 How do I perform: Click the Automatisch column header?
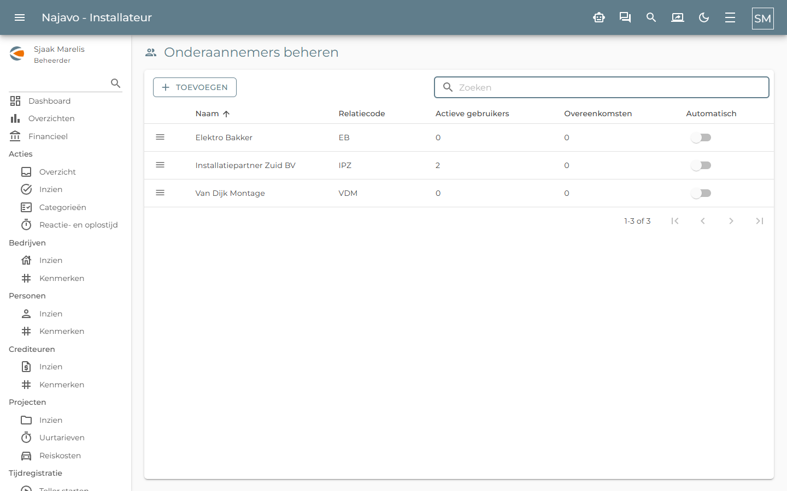click(x=711, y=113)
